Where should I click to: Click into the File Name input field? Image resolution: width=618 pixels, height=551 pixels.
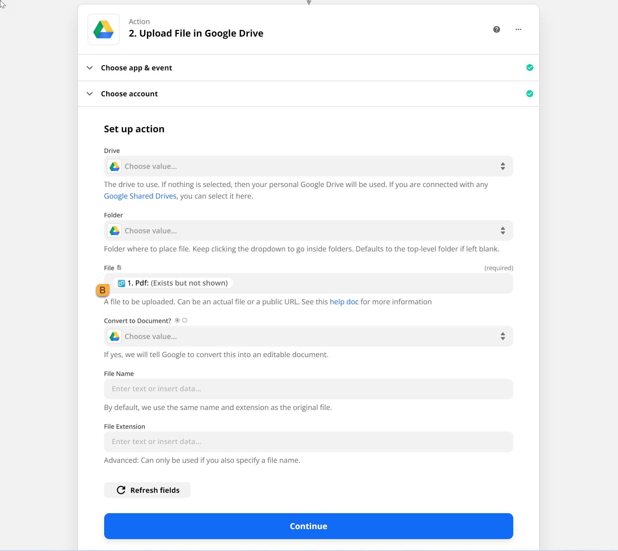(308, 389)
